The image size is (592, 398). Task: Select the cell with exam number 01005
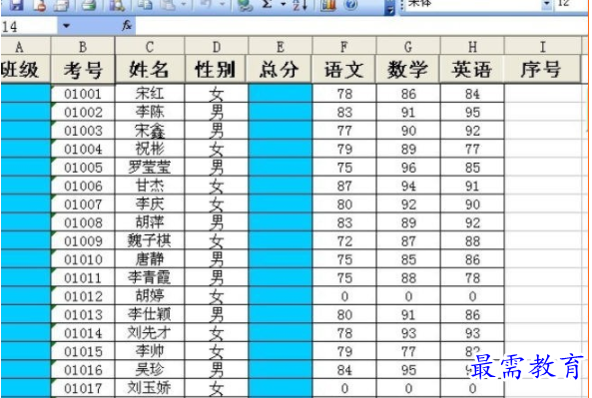(x=83, y=168)
